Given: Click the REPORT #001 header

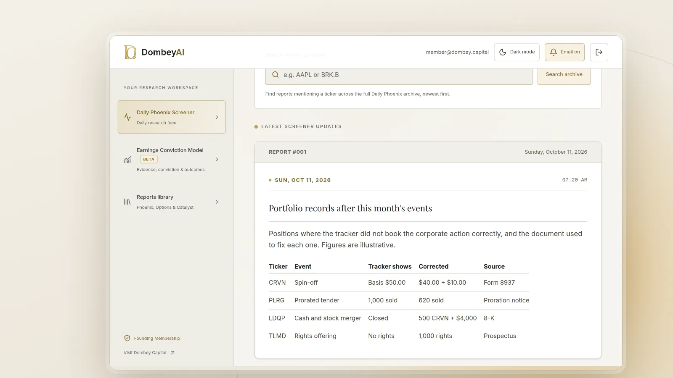Looking at the screenshot, I should [x=288, y=152].
